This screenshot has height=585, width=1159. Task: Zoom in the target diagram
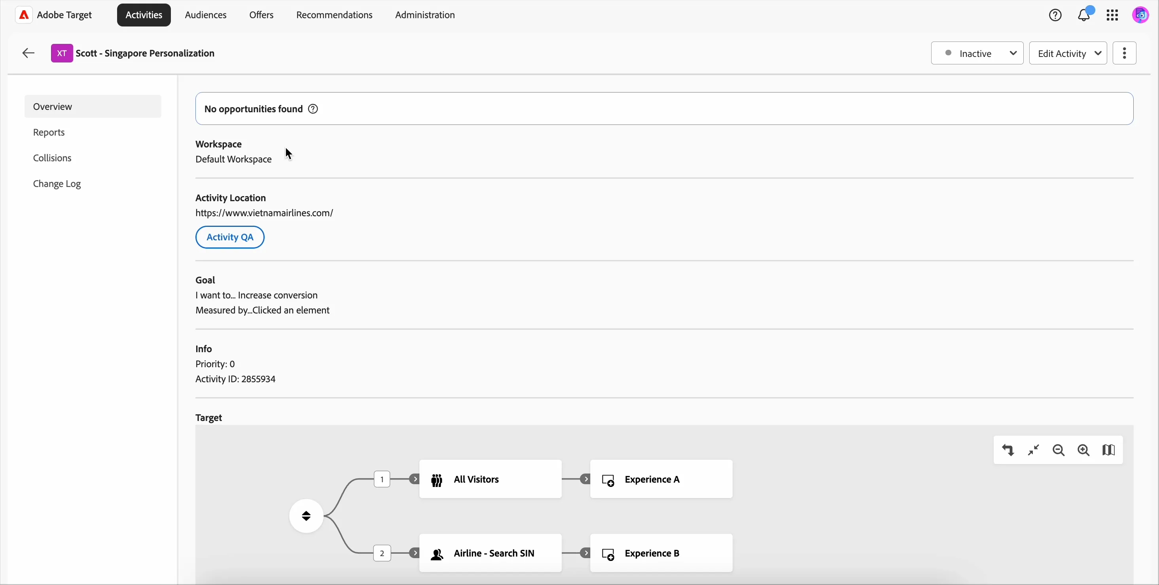[1083, 450]
